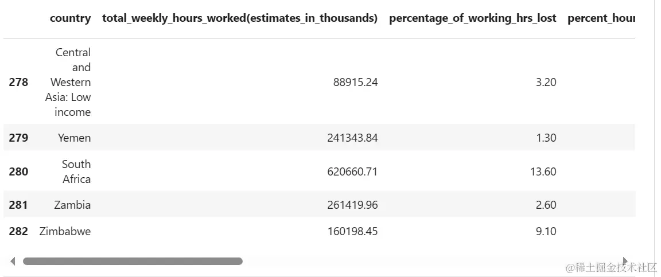Image resolution: width=661 pixels, height=277 pixels.
Task: Click the left scroll arrow of horizontal scrollbar
Action: pos(13,262)
